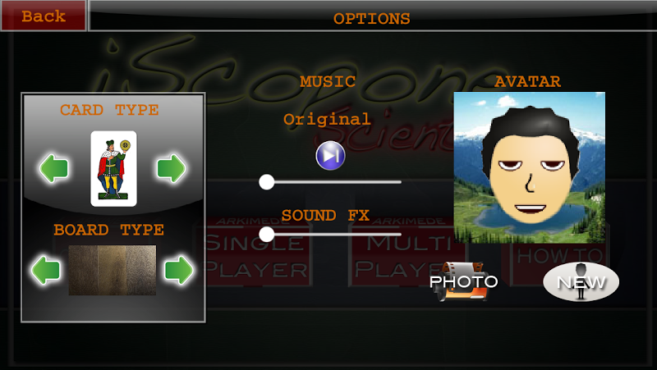The image size is (657, 370).
Task: Click the music volume slider handle
Action: (x=266, y=182)
